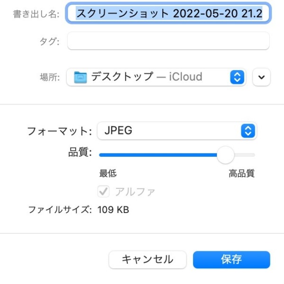Screen dimensions: 284x284
Task: Click the アルファ checkbox label text
Action: 135,192
